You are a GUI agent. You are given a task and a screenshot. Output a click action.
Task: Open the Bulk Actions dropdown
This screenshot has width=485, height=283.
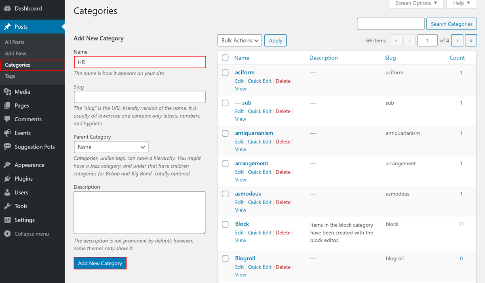pyautogui.click(x=240, y=40)
